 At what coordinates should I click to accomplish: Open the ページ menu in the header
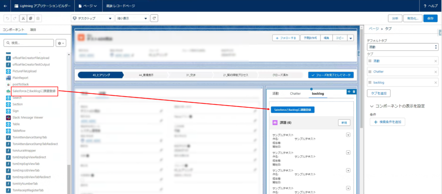88,6
